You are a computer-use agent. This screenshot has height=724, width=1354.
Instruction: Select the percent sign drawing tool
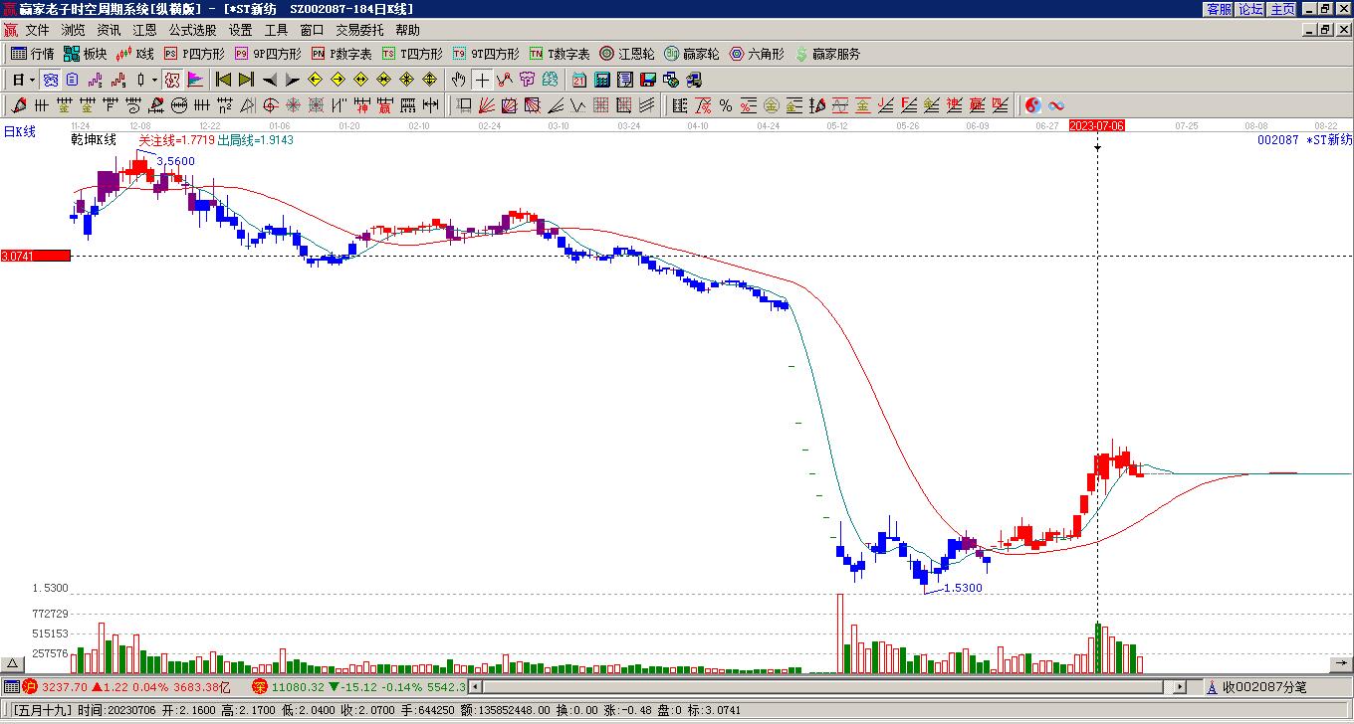[726, 105]
